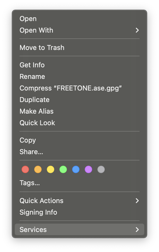The width and height of the screenshot is (159, 252).
Task: Select Duplicate from the context menu
Action: [34, 100]
